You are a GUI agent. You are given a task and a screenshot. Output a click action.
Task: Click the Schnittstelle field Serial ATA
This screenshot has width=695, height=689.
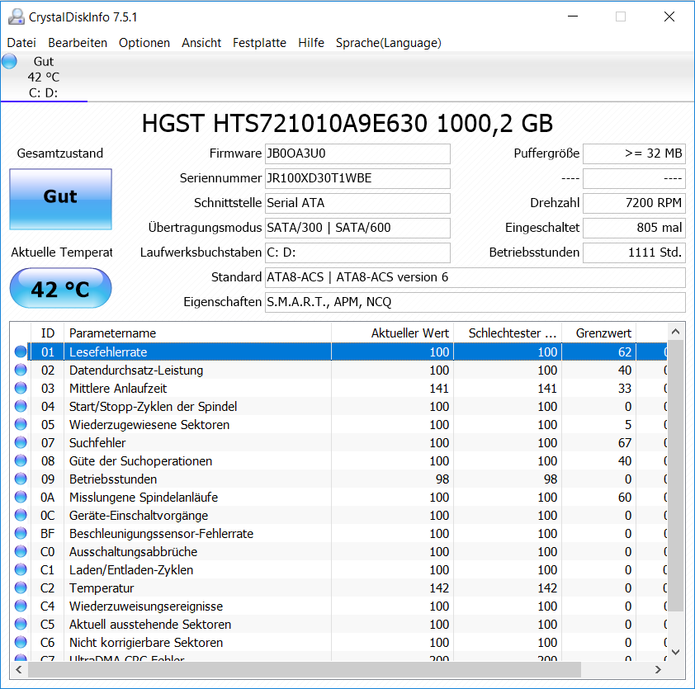(x=357, y=203)
